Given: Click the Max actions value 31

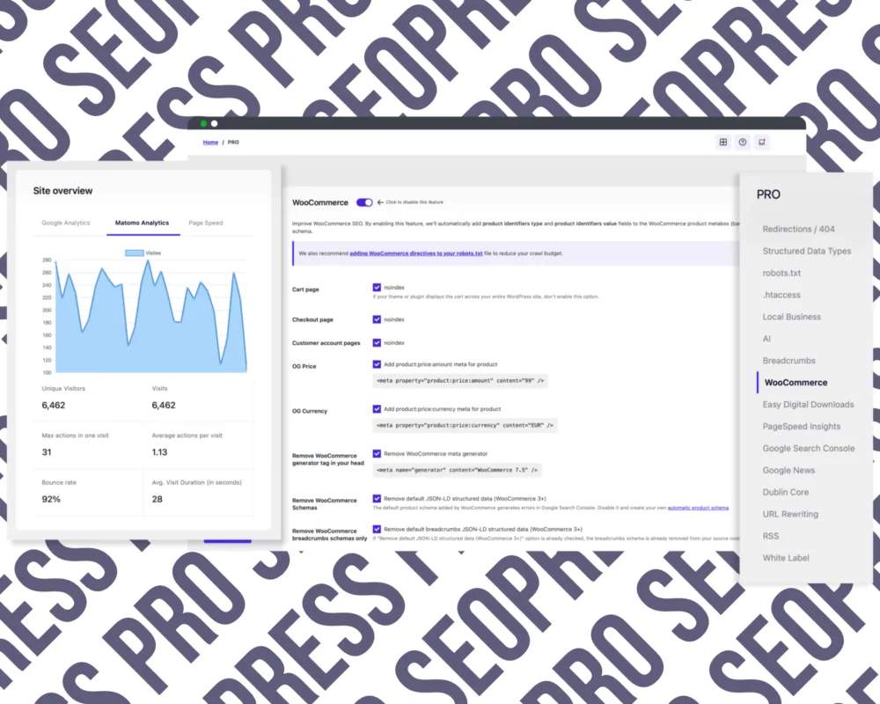Looking at the screenshot, I should pos(47,452).
